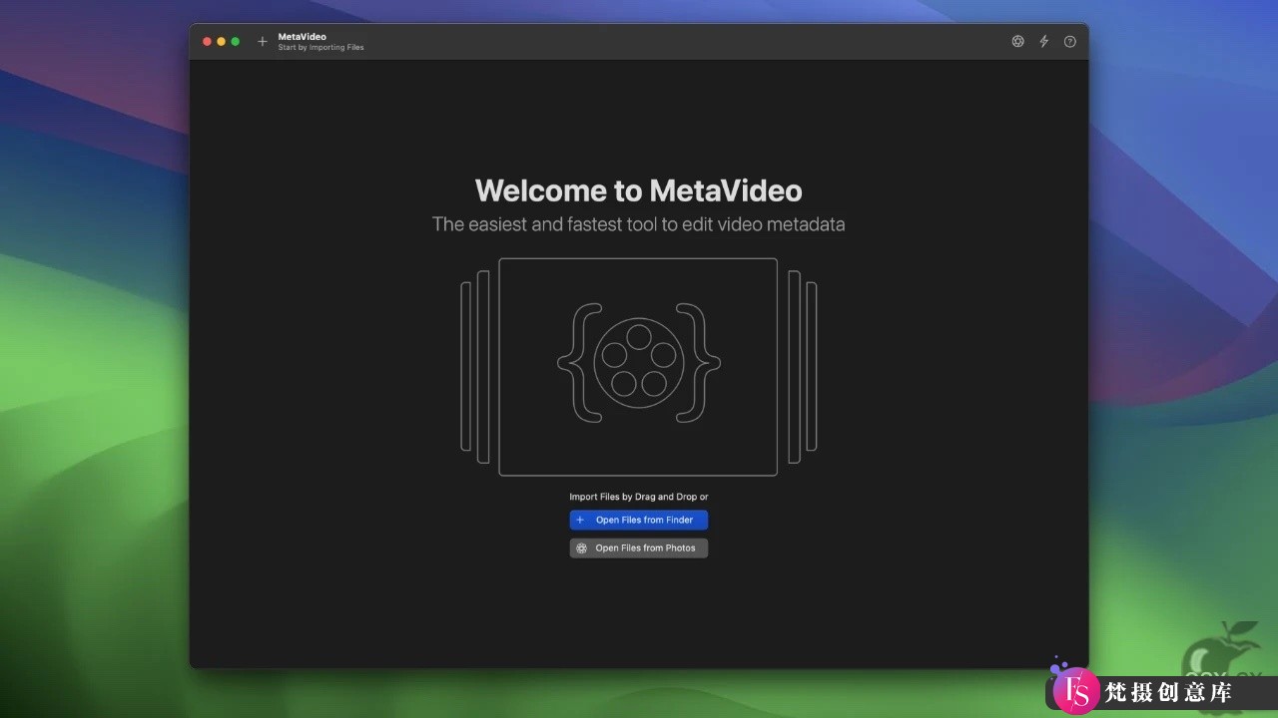Click the MetaVideo window title text
This screenshot has height=718, width=1278.
pyautogui.click(x=303, y=37)
